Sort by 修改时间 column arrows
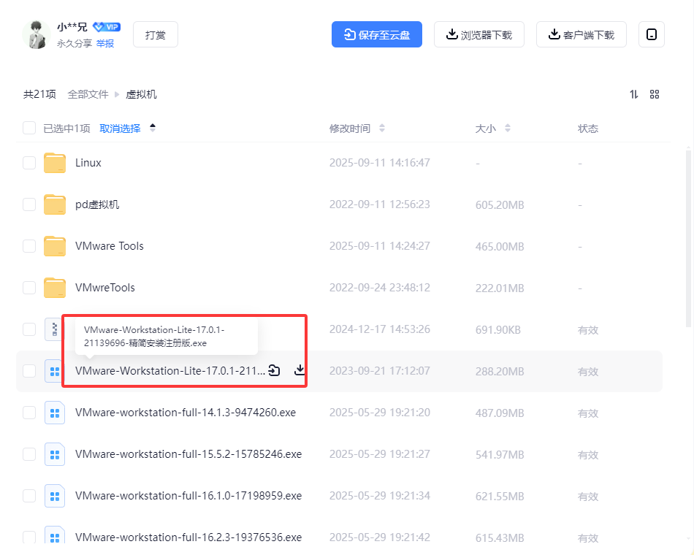Viewport: 694px width, 555px height. pos(382,129)
